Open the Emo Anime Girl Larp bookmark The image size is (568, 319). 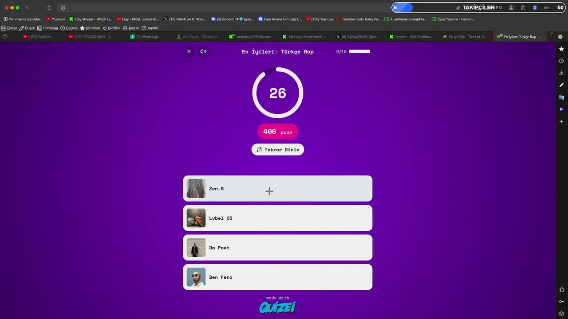click(x=280, y=19)
